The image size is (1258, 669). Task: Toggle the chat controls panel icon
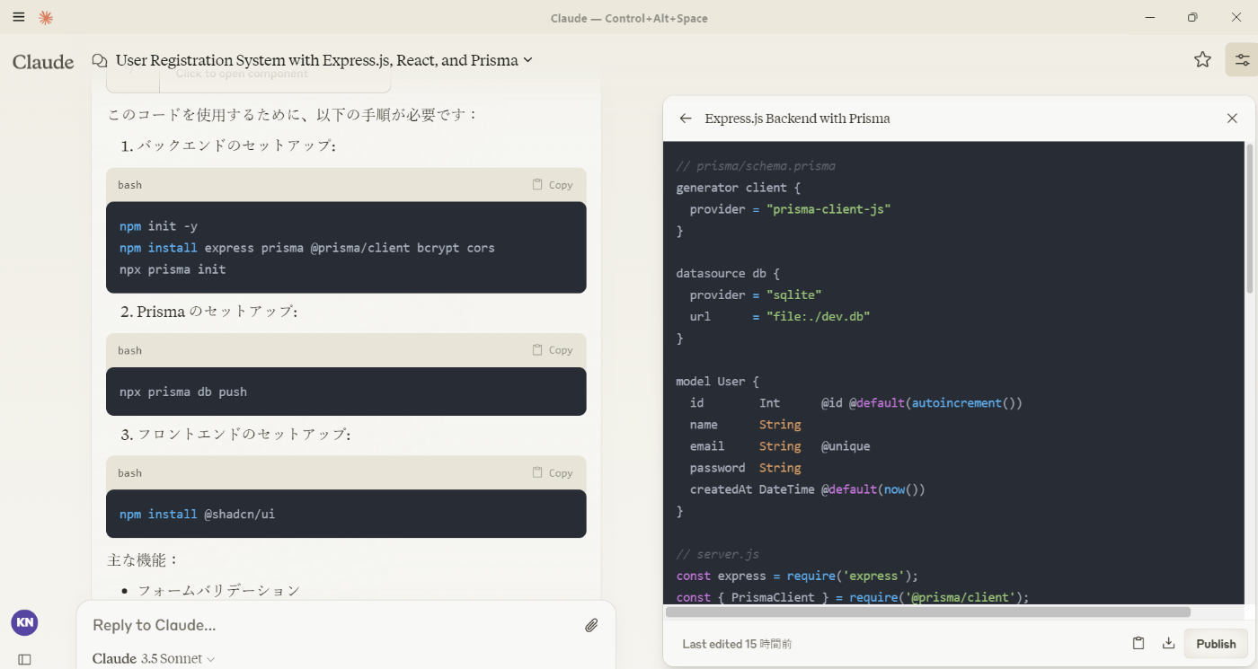coord(1242,59)
